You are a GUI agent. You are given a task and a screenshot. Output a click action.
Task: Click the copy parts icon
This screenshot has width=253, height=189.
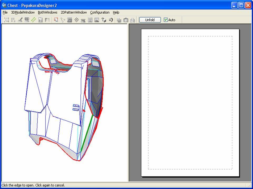pos(119,20)
